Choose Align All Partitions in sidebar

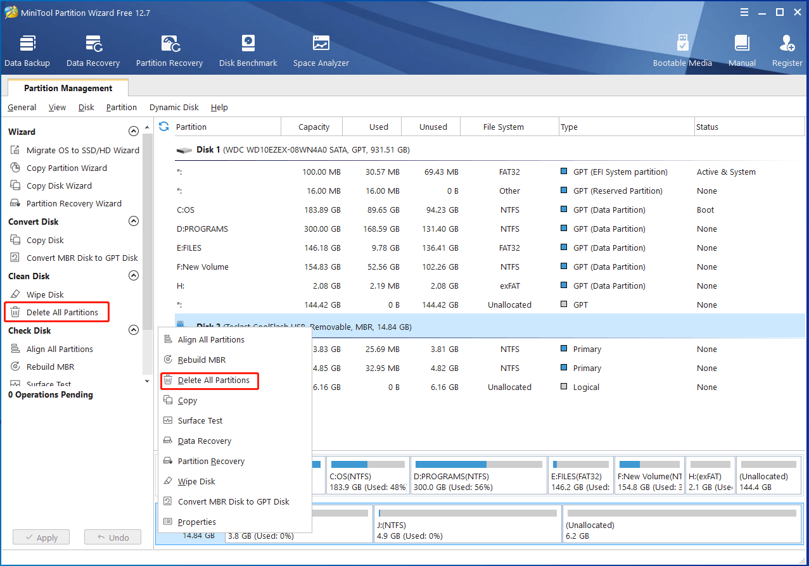[x=52, y=349]
